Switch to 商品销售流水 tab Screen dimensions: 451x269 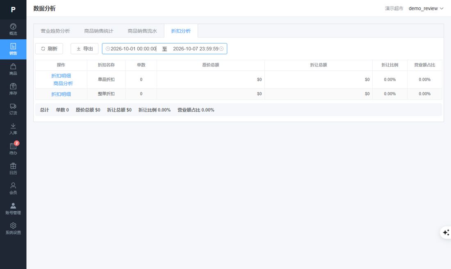[x=142, y=31]
